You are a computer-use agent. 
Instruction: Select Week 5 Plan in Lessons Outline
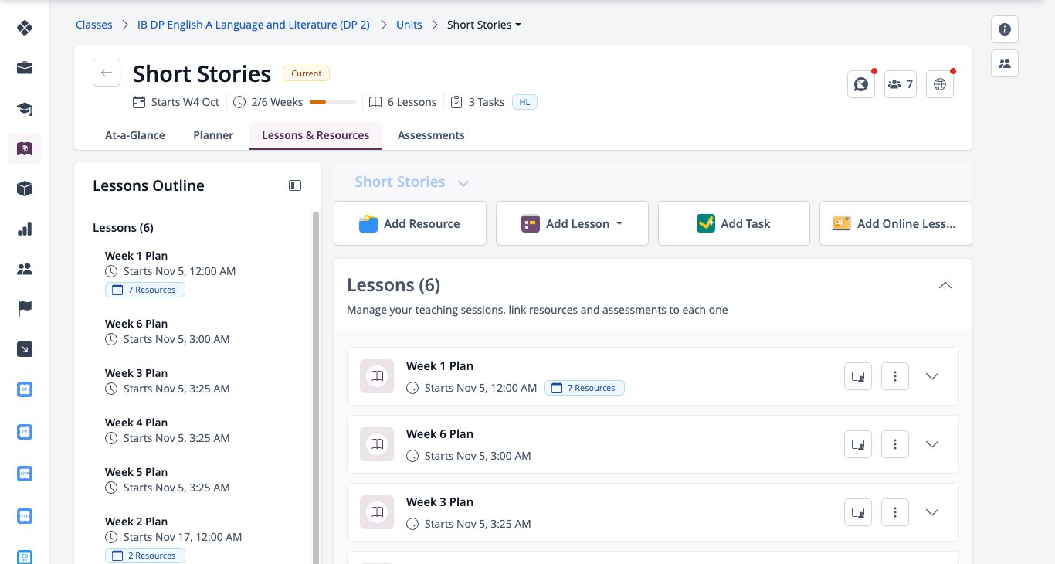(x=136, y=472)
